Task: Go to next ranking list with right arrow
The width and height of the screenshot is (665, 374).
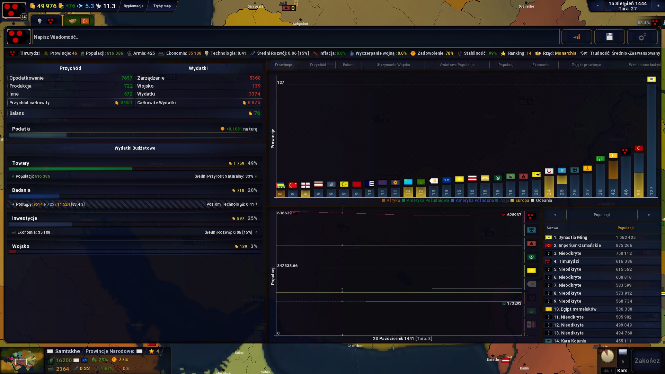Action: click(x=649, y=215)
